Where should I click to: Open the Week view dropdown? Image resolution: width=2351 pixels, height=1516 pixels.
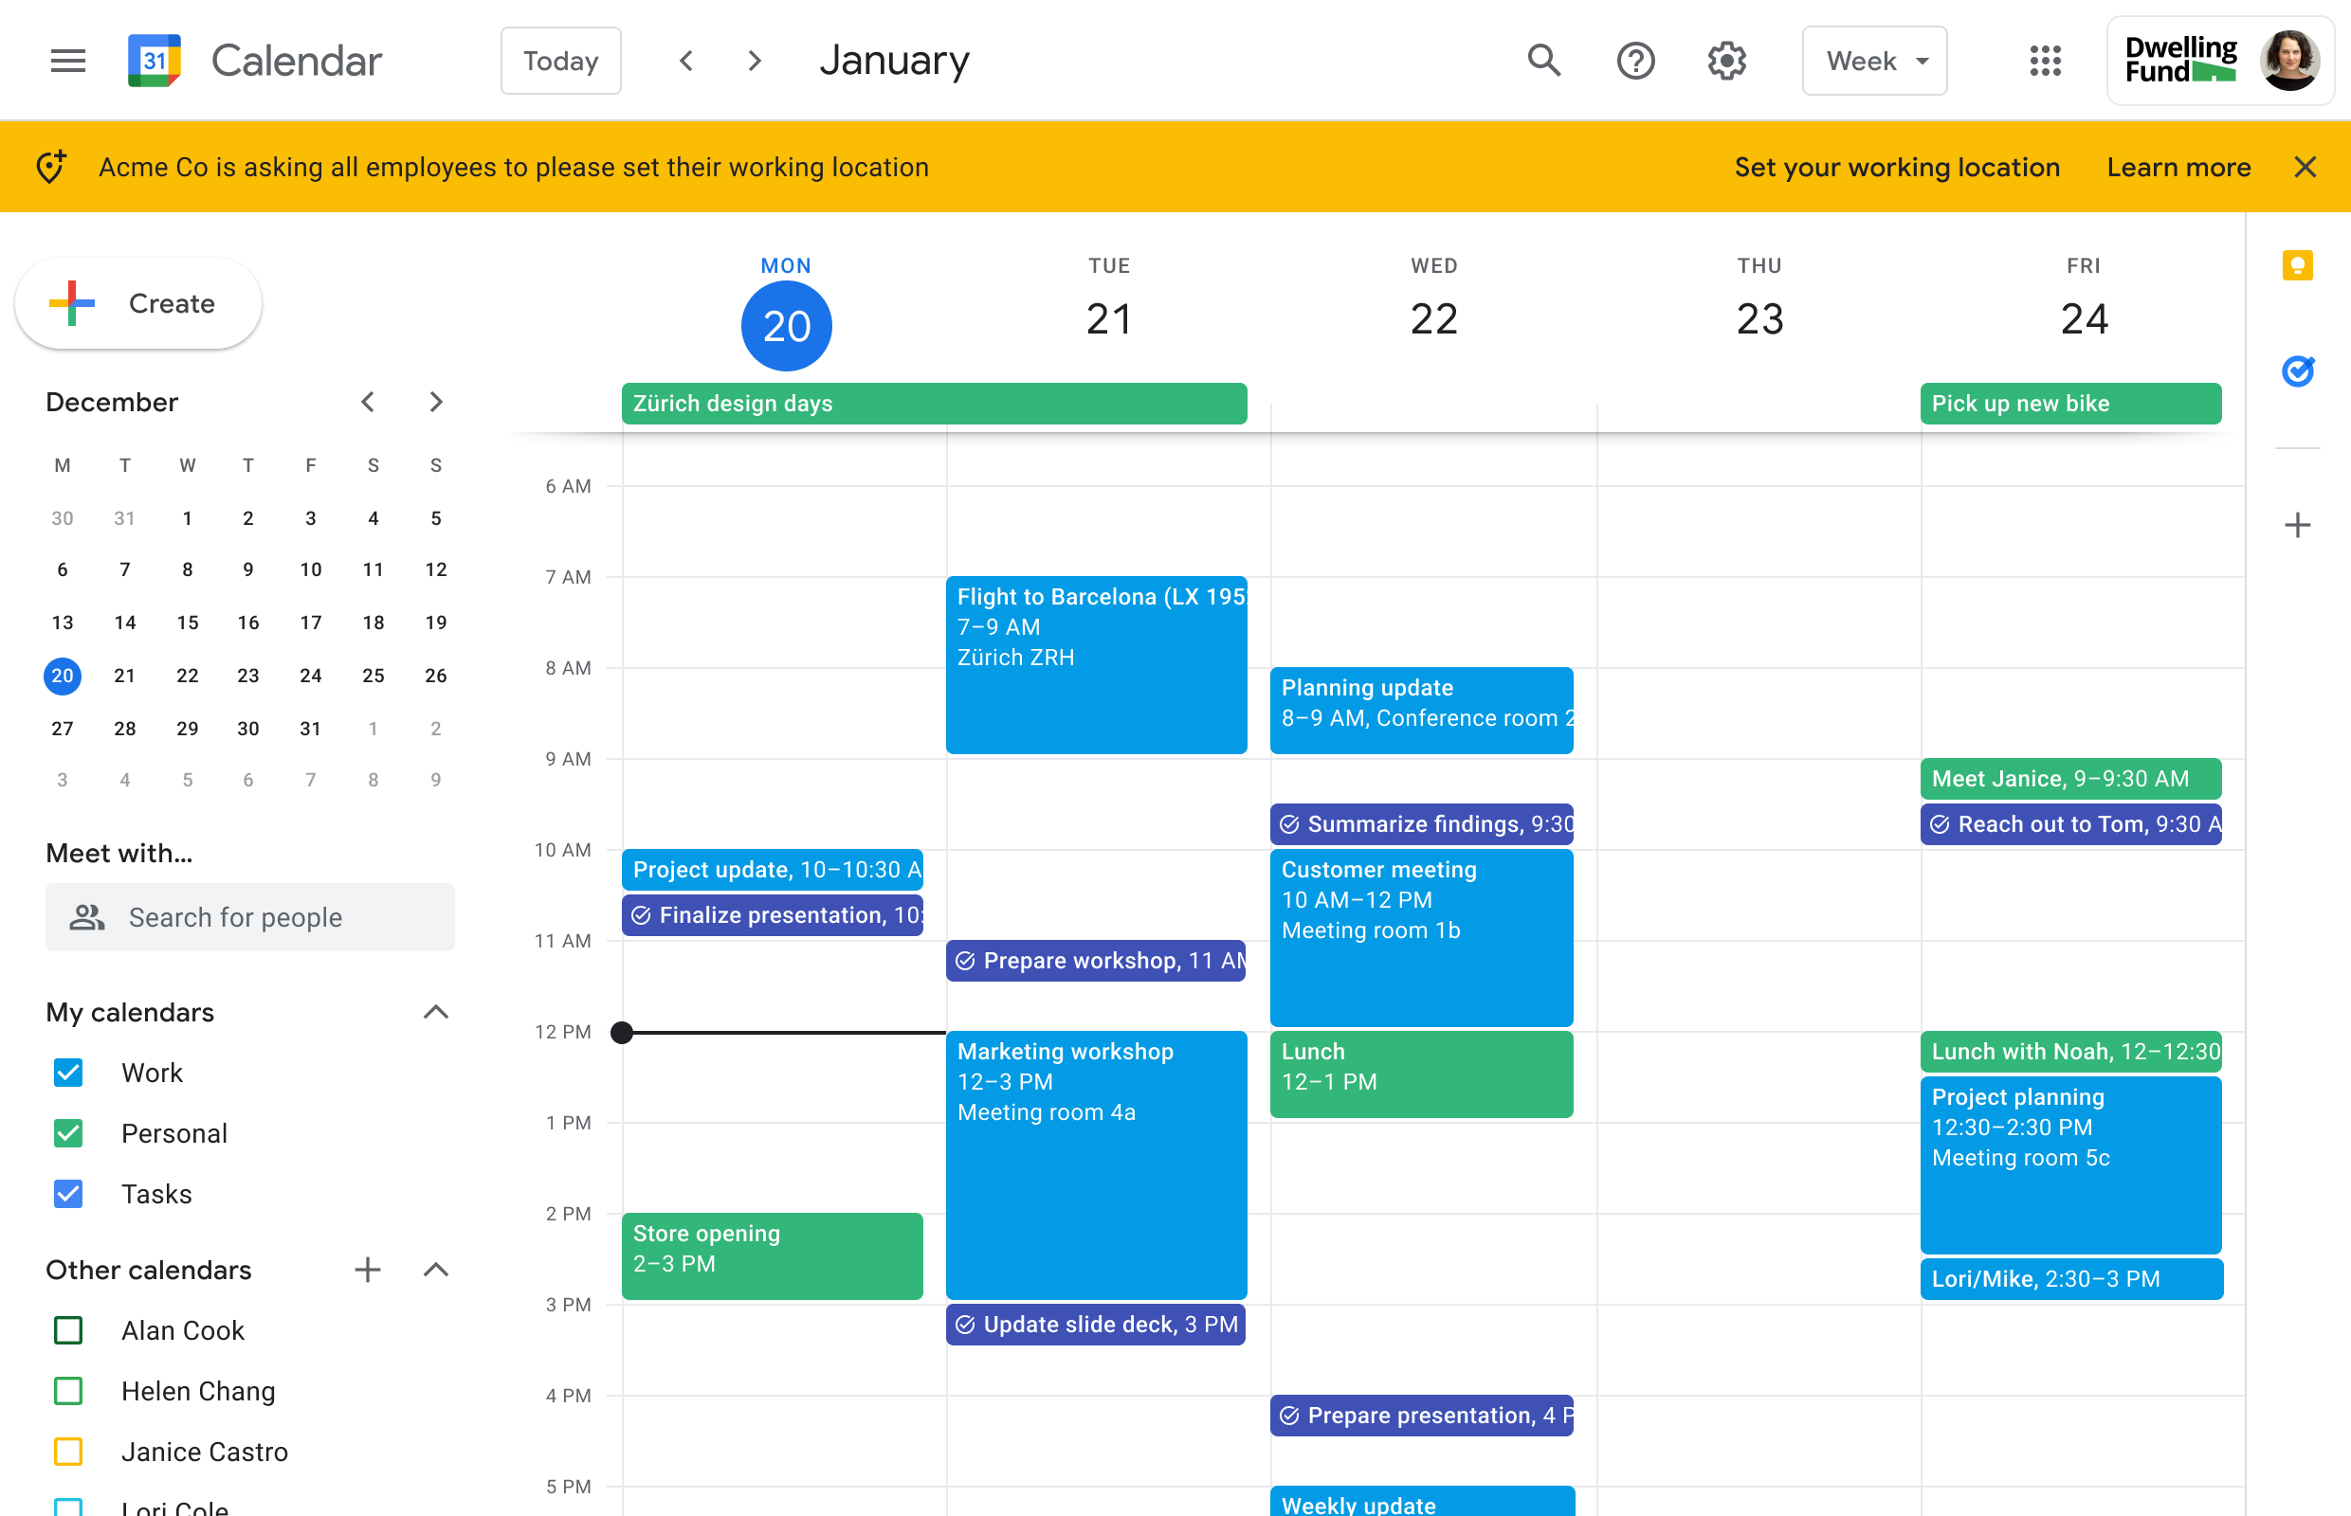pos(1873,61)
